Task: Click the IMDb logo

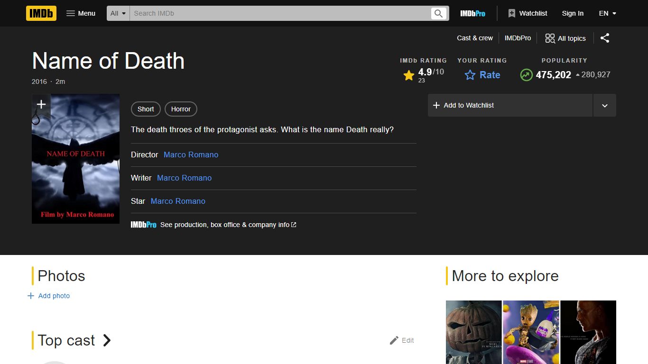Action: (x=41, y=13)
